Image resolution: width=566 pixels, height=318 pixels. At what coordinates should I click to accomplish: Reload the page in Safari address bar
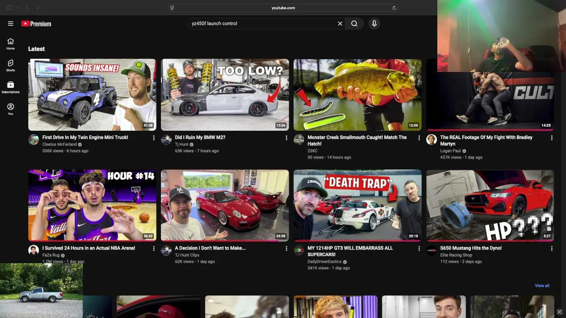(394, 8)
